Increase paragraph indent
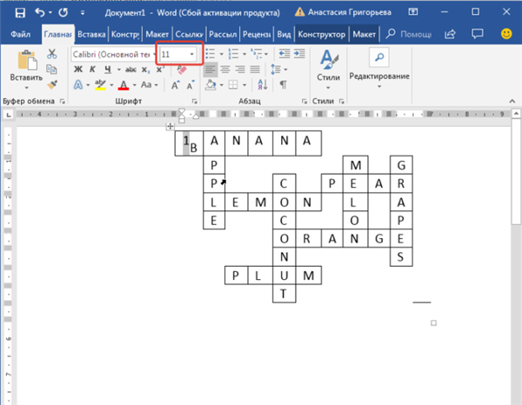 tap(299, 54)
